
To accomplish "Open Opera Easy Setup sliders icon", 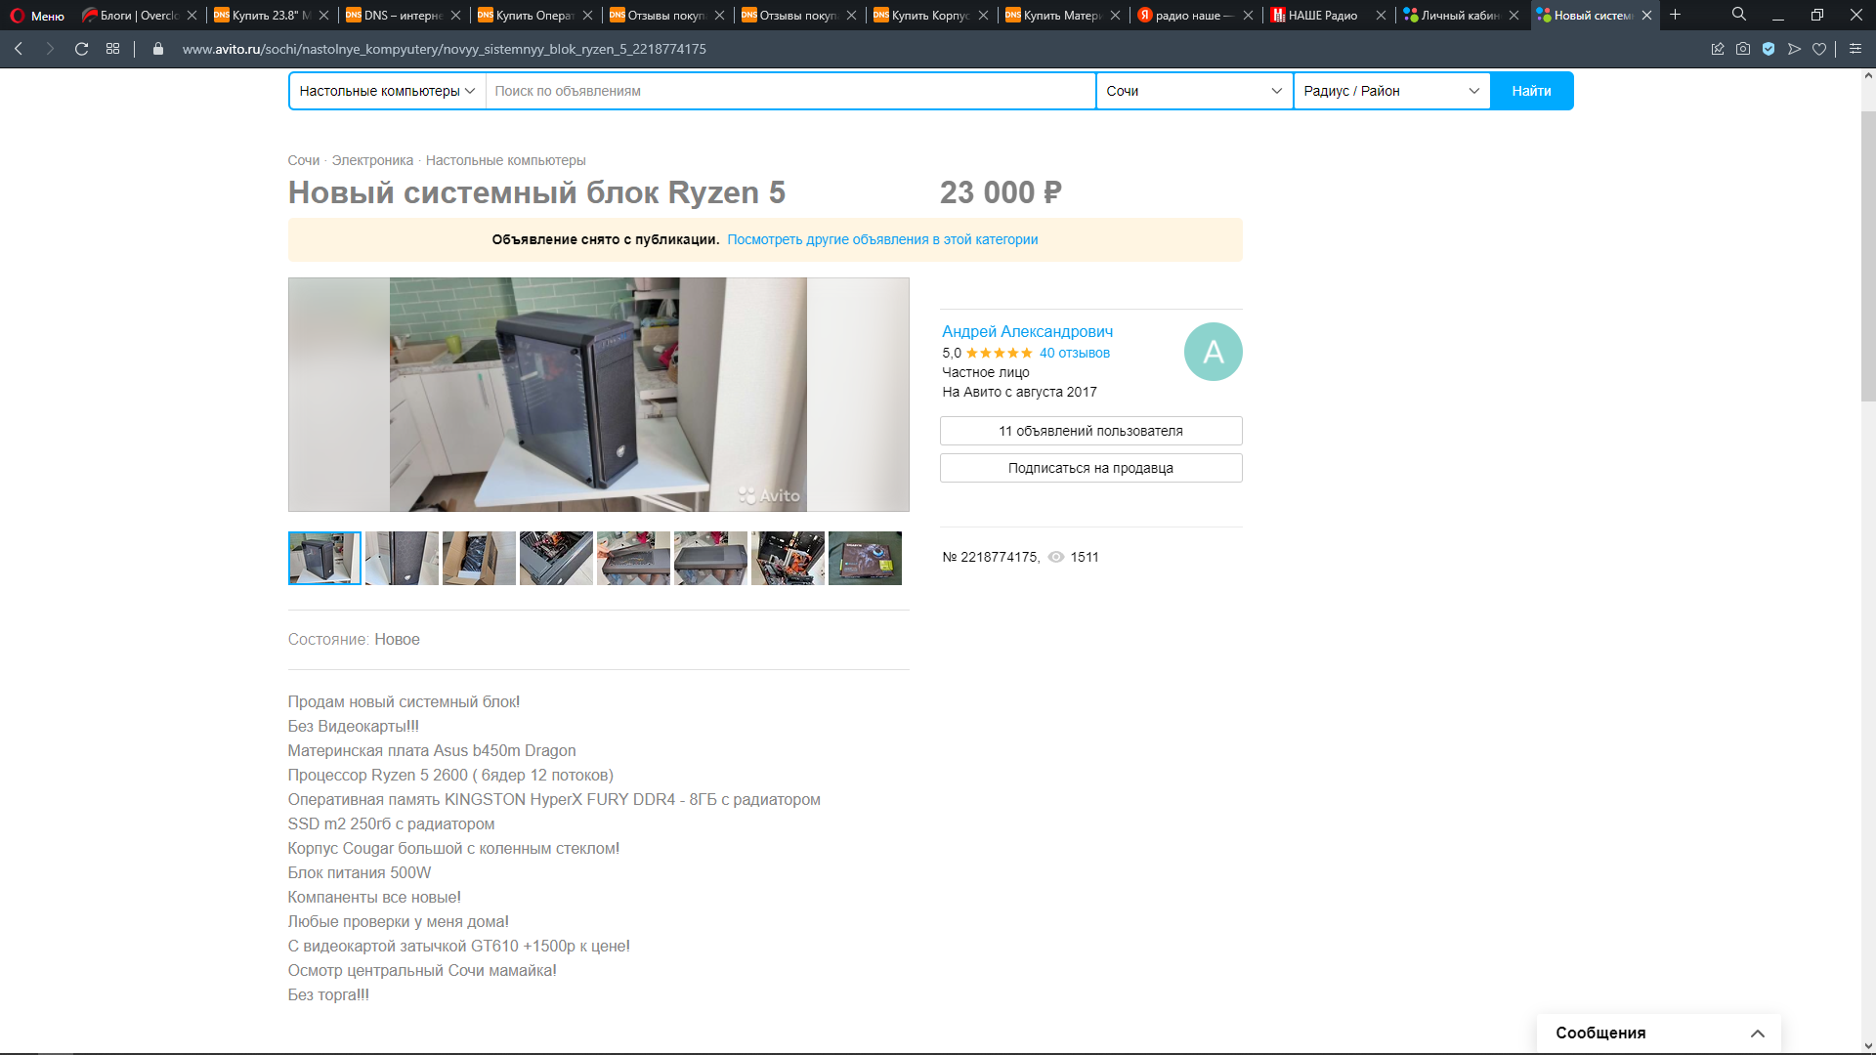I will 1855,49.
